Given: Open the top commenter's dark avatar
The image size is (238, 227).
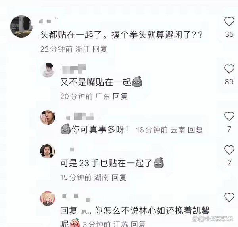Looking at the screenshot, I should click(21, 27).
